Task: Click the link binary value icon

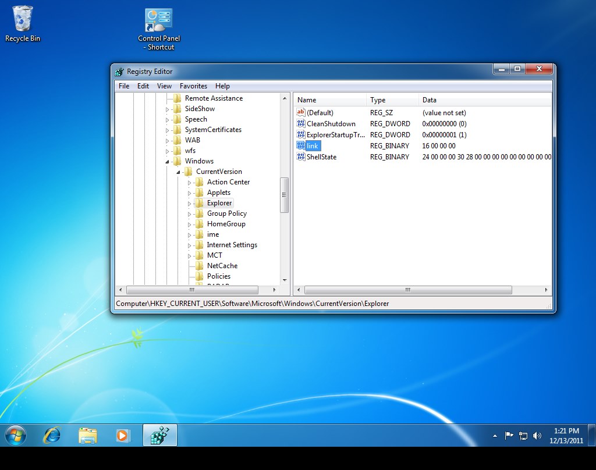Action: click(301, 145)
